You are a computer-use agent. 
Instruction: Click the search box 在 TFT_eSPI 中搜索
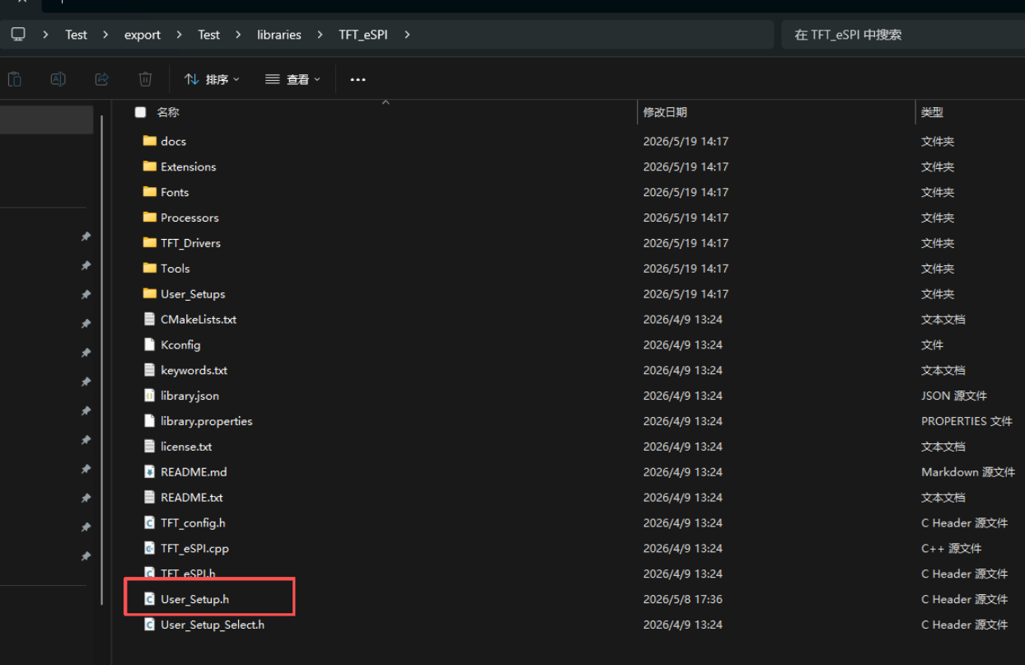click(x=903, y=35)
